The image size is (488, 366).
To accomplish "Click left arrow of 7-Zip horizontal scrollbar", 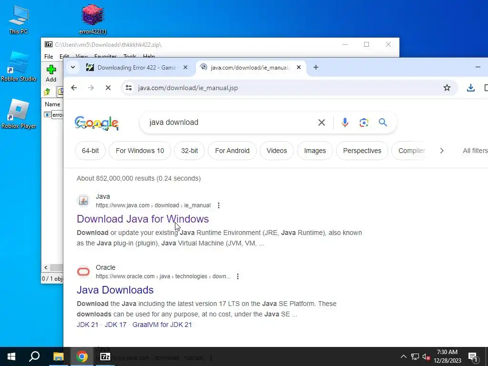I will [x=46, y=267].
